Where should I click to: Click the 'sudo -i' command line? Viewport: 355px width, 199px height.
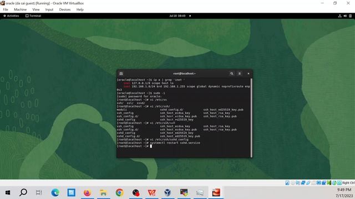141,93
